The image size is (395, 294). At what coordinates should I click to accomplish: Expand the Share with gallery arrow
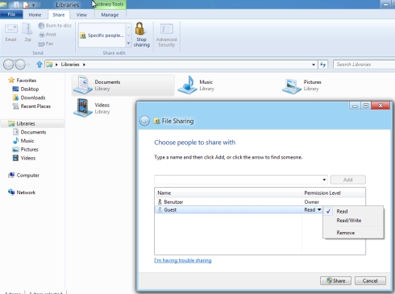(x=128, y=43)
